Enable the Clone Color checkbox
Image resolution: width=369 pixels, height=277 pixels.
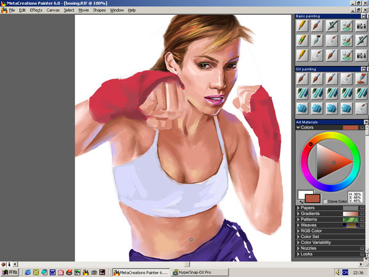[325, 201]
